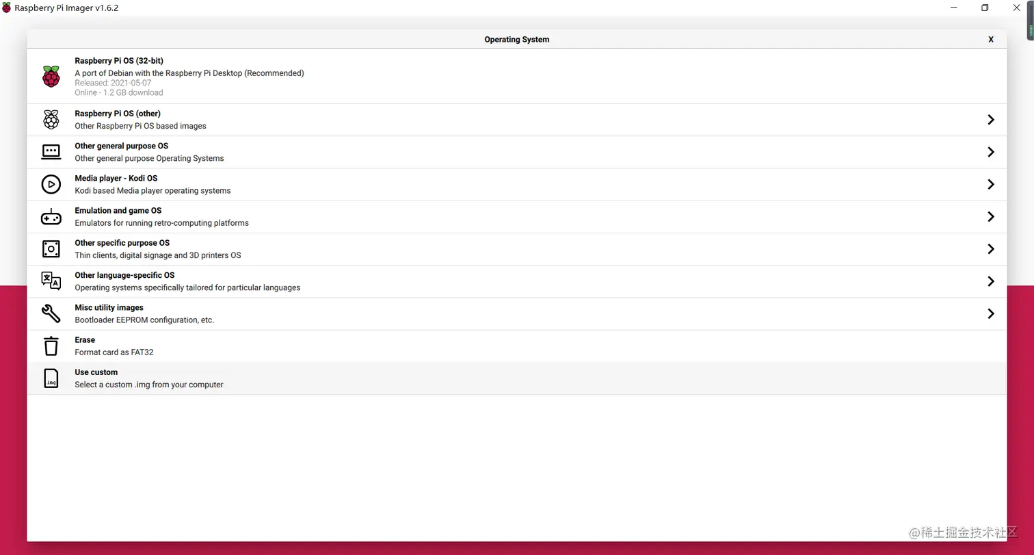Image resolution: width=1034 pixels, height=555 pixels.
Task: Click 'Operating systems specifically tailored for particular languages'
Action: click(x=187, y=287)
